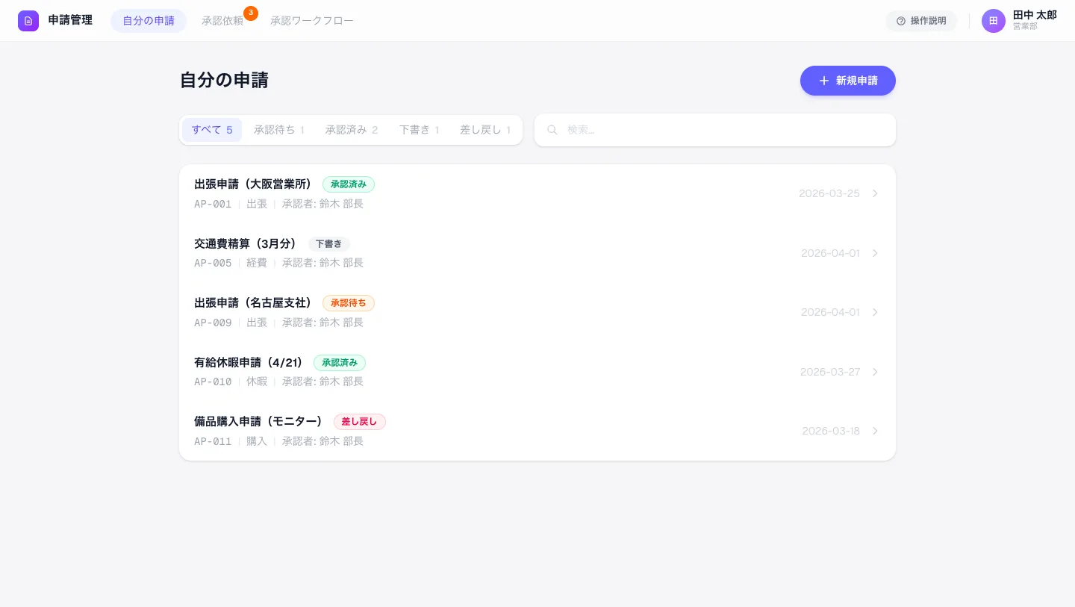Screen dimensions: 1075x607
Task: Click 休暇 category on AP-010 row
Action: 257,382
